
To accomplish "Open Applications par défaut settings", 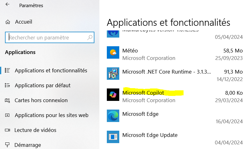I will tap(43, 85).
